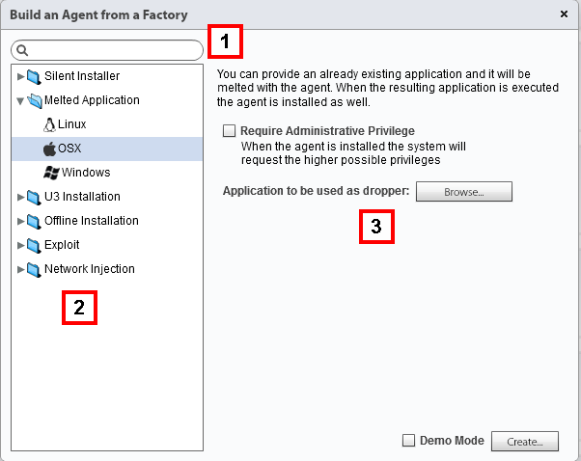Collapse the Melted Application tree node
Image resolution: width=581 pixels, height=461 pixels.
20,100
